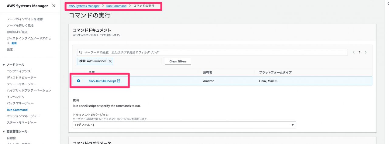This screenshot has height=144, width=389.
Task: Click the Linux, MacOS platform cell
Action: [268, 81]
